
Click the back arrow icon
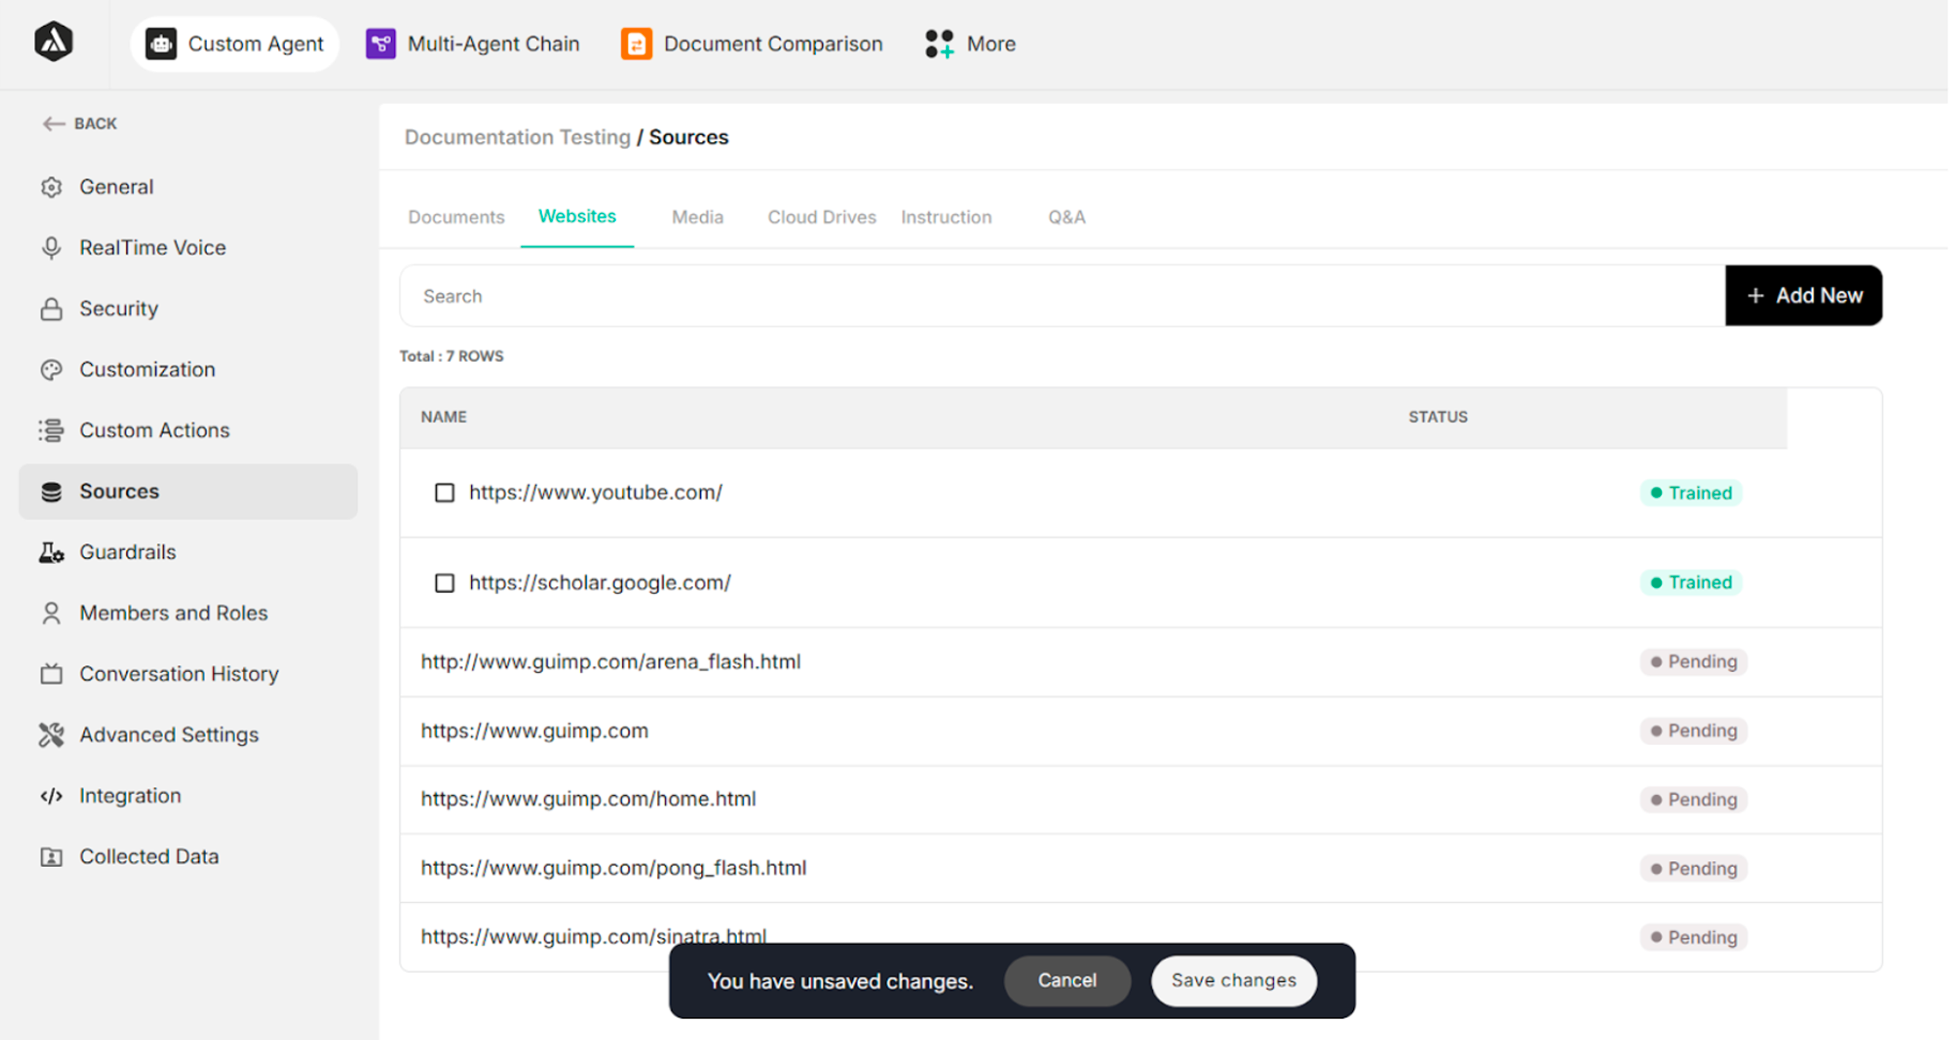click(x=53, y=124)
